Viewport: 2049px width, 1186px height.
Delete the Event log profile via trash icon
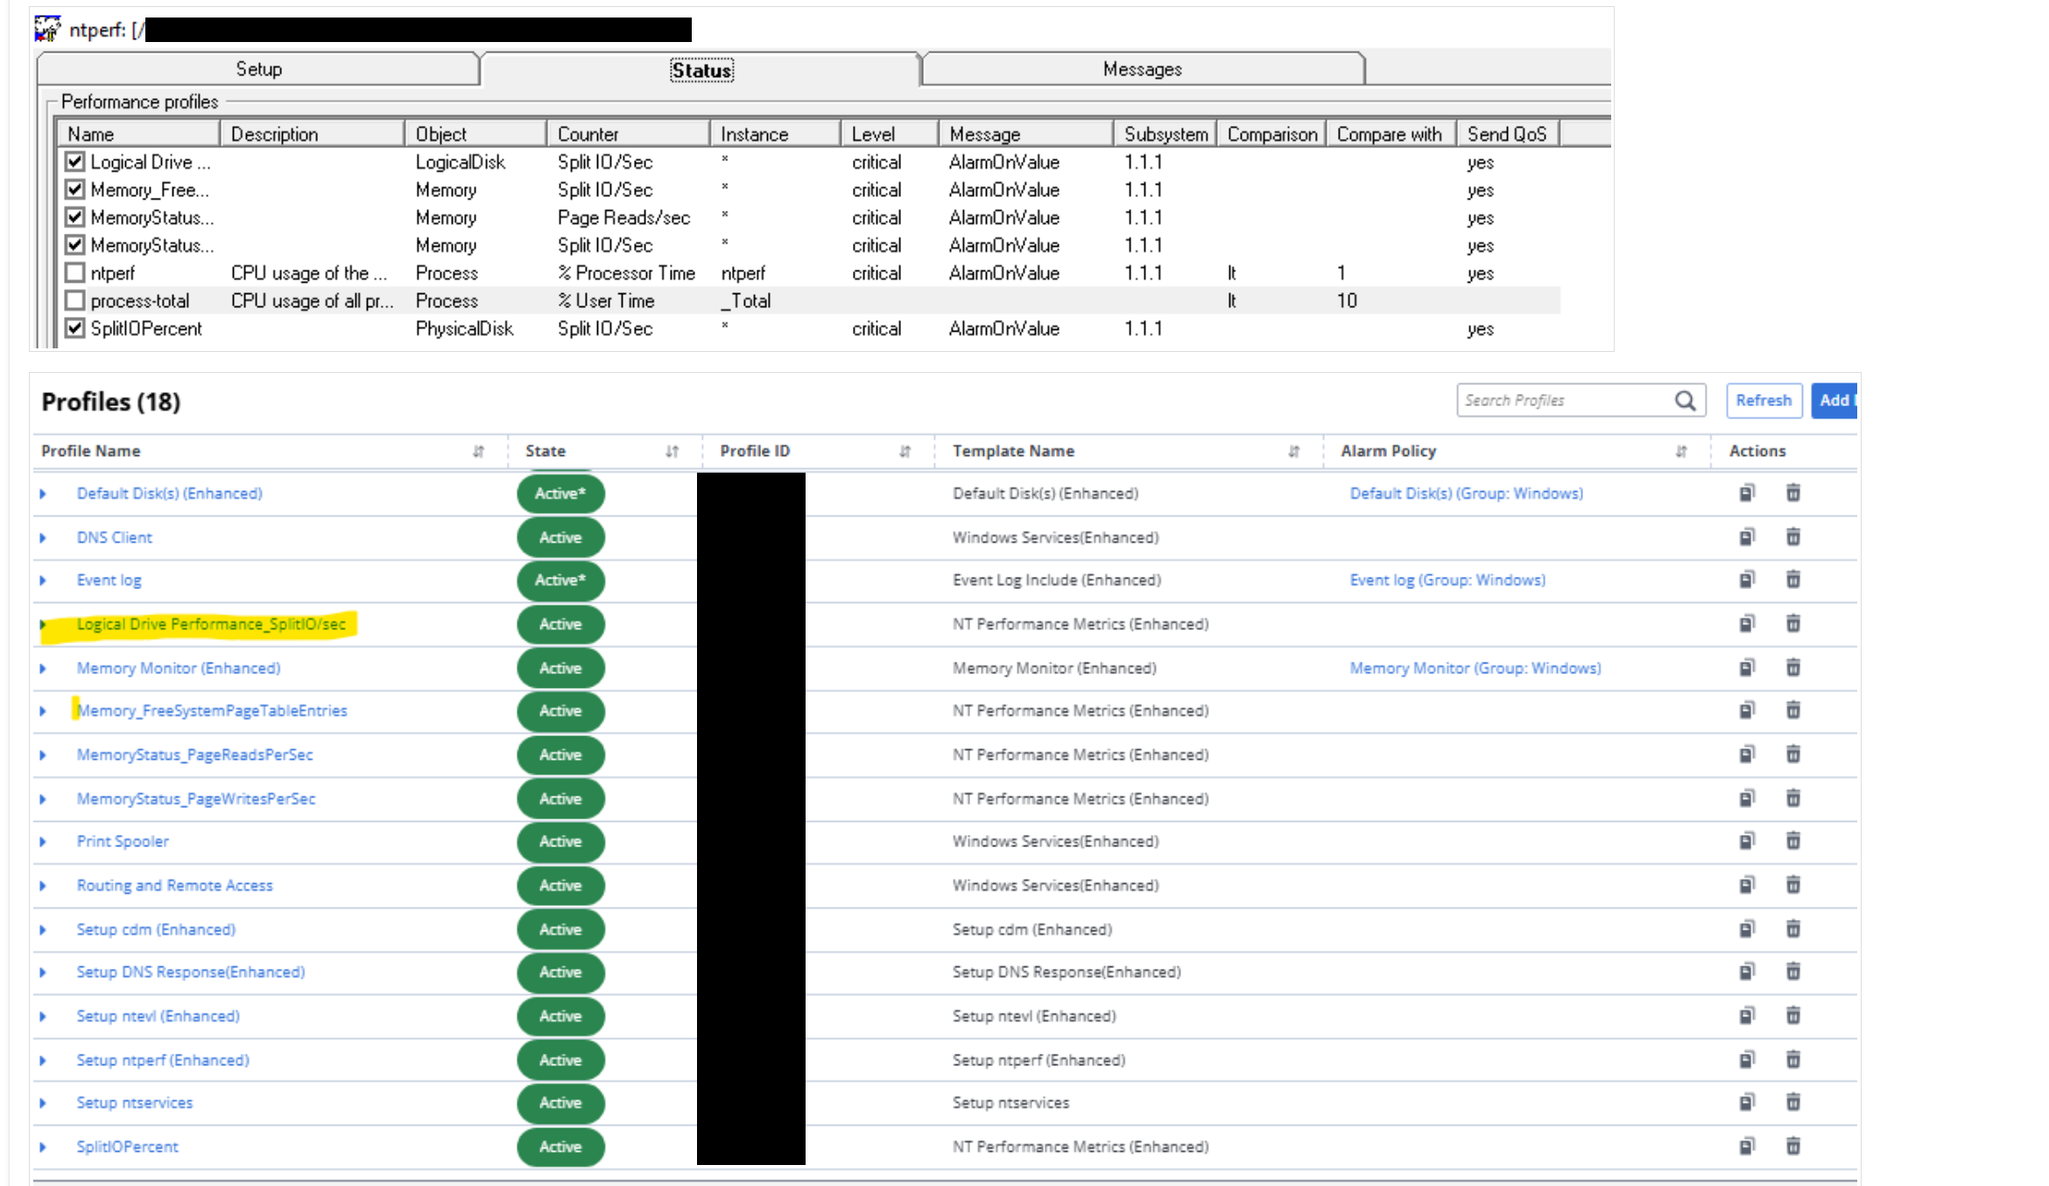click(x=1792, y=579)
